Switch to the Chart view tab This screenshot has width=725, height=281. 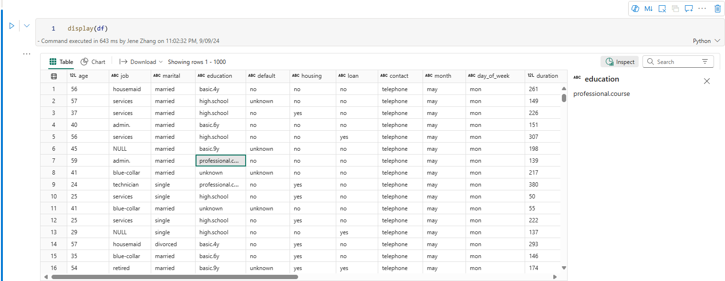point(93,62)
